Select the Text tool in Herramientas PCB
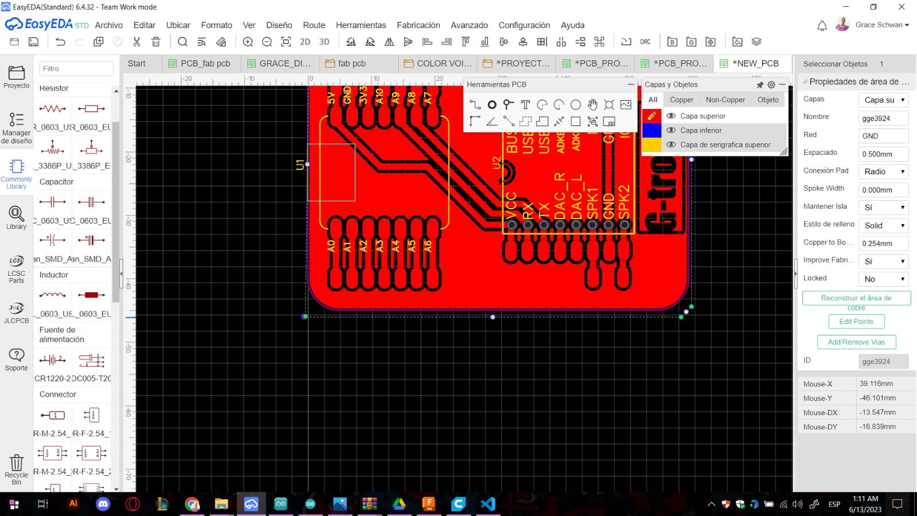 (x=525, y=104)
